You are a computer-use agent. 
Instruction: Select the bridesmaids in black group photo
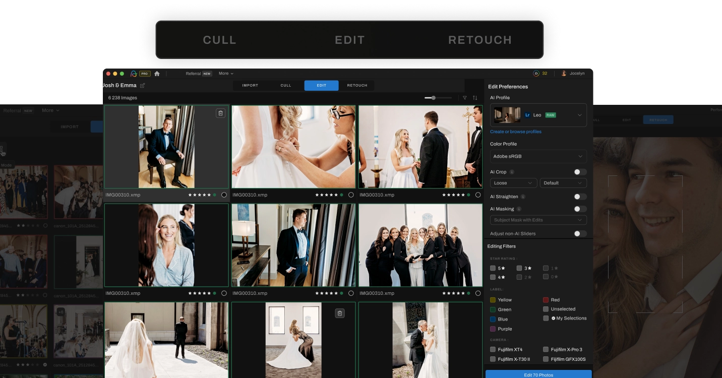coord(420,245)
